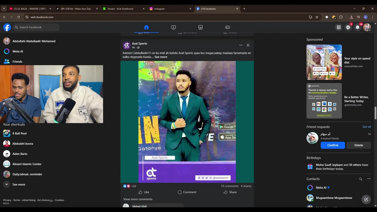Search contacts with magnifier icon
The image size is (377, 212).
click(x=361, y=179)
